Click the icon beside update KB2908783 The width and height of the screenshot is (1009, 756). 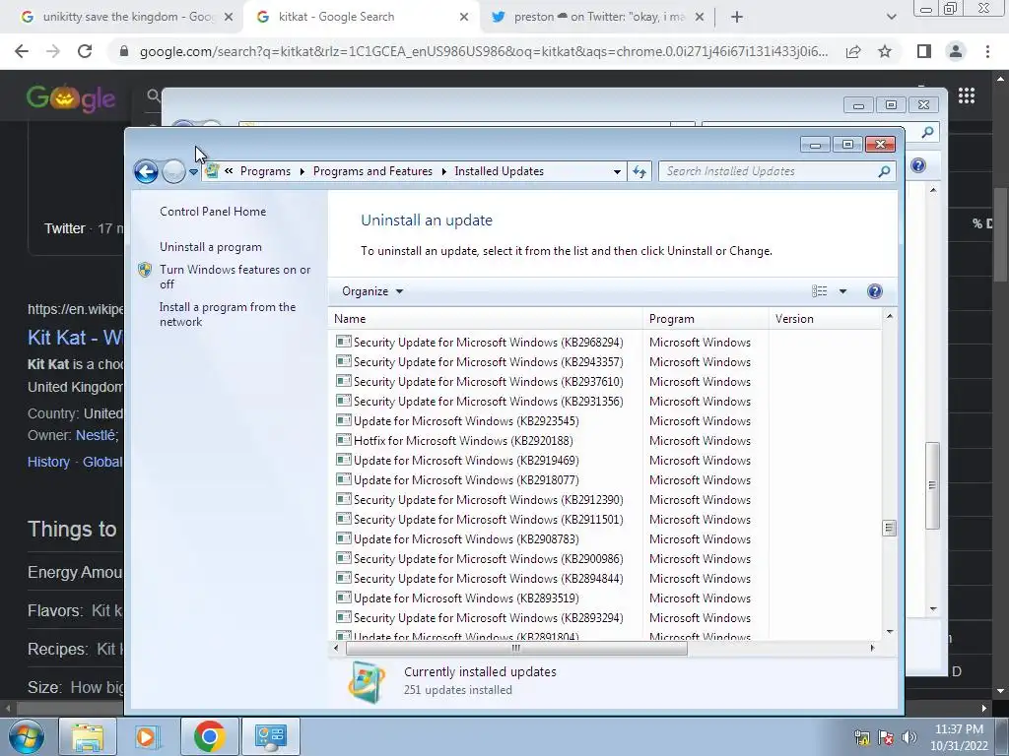tap(344, 538)
